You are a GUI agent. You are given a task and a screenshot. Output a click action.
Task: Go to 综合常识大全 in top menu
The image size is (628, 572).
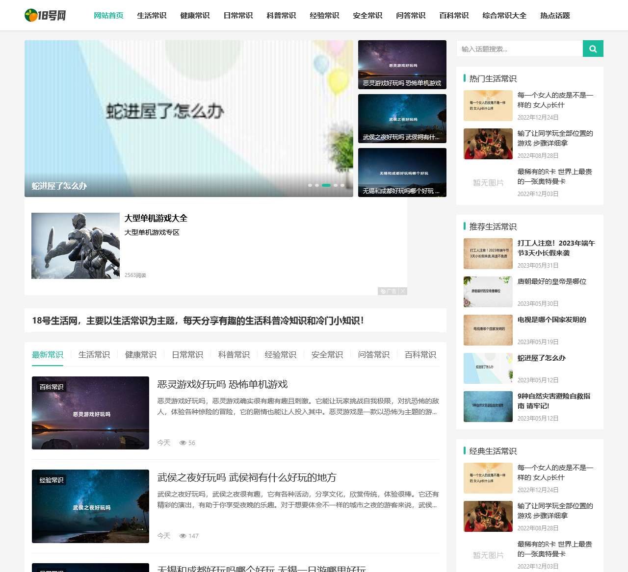(504, 15)
